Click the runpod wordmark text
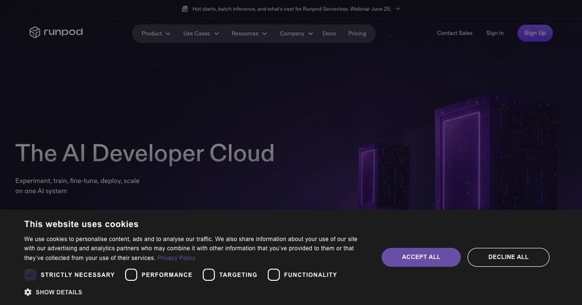 (x=63, y=32)
